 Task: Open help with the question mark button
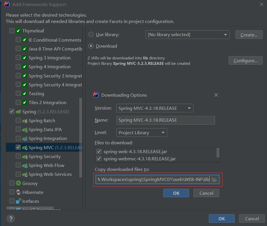[x=11, y=219]
